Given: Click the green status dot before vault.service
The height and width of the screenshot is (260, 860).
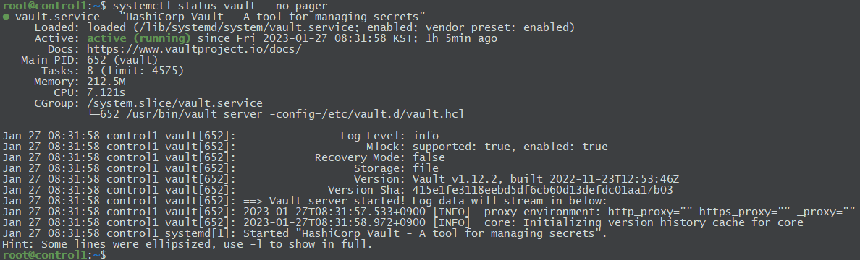Looking at the screenshot, I should pyautogui.click(x=6, y=17).
